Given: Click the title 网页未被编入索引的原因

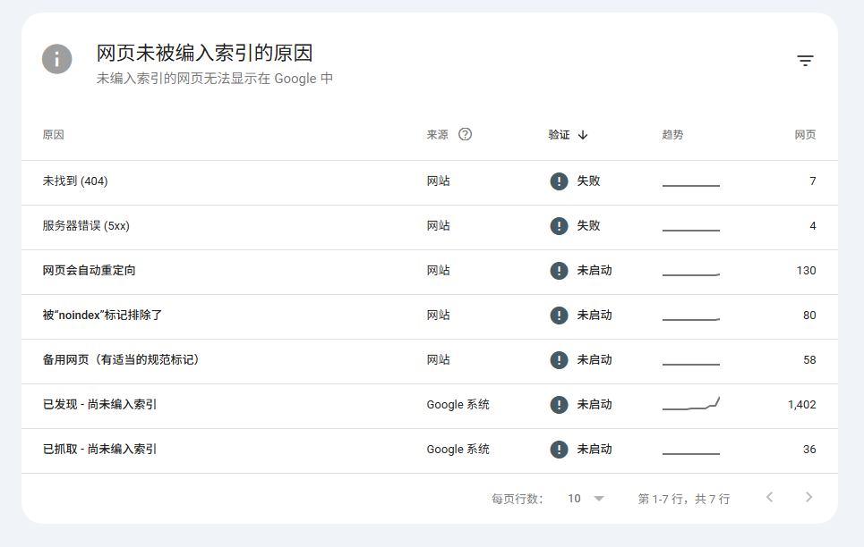Looking at the screenshot, I should click(x=204, y=54).
